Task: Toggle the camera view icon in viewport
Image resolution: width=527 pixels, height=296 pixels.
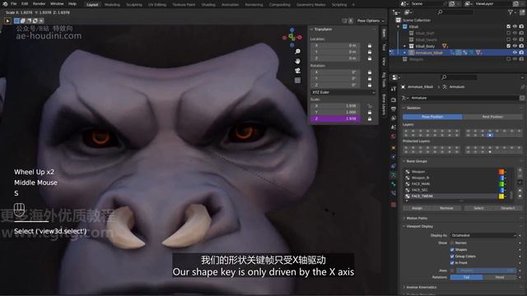Action: pos(297,71)
